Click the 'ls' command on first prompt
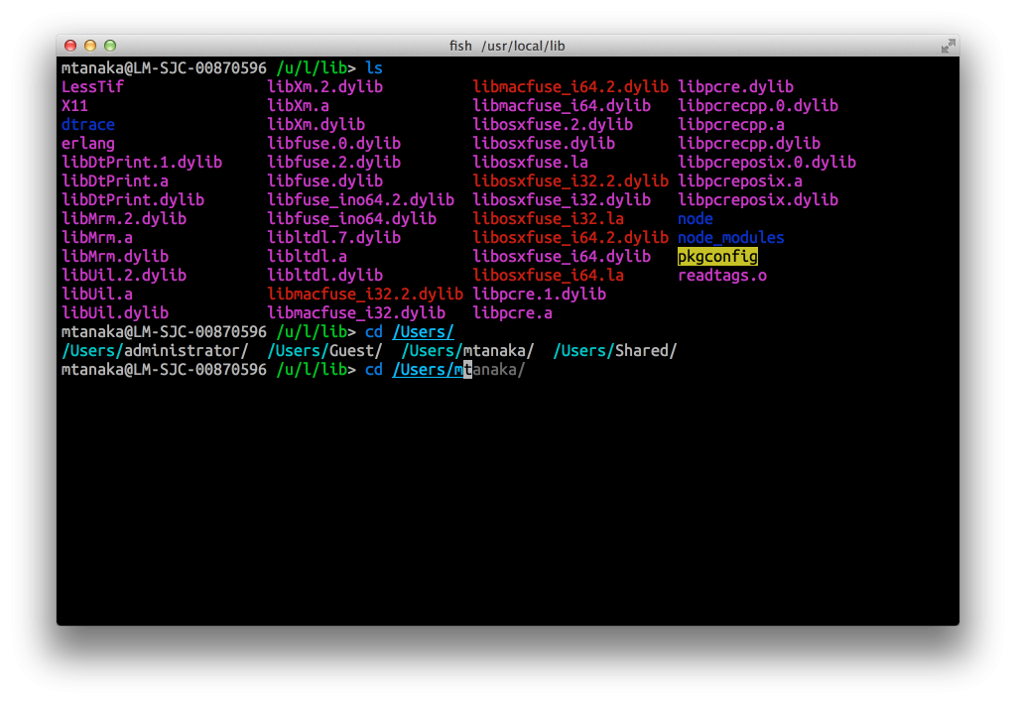1016x704 pixels. (x=374, y=68)
